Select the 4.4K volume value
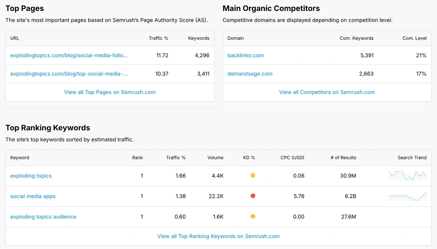Screen dimensions: 437x249 point(218,176)
